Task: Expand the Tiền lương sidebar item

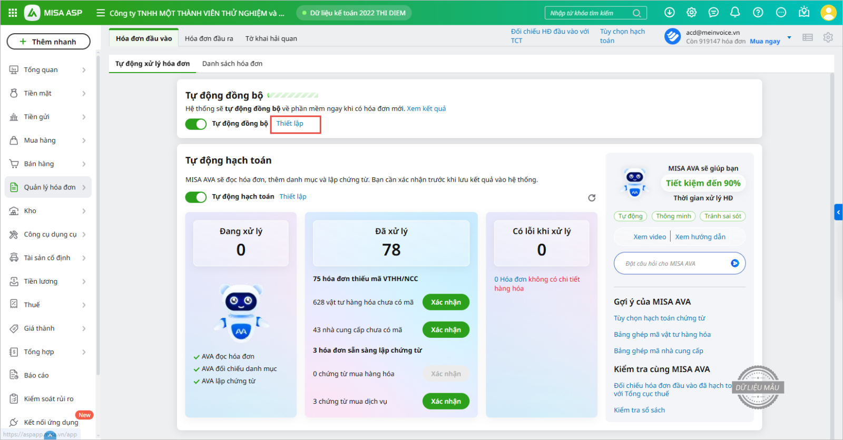Action: pos(47,282)
